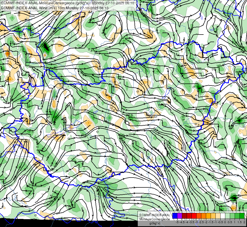Click the darkest green legend swatch
Screen dimensions: 247x227
click(x=242, y=216)
